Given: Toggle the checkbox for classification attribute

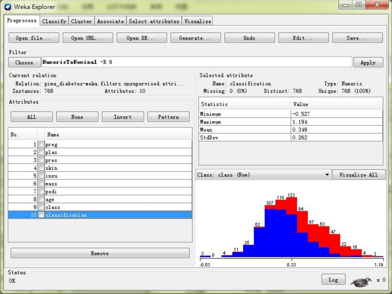Looking at the screenshot, I should [x=41, y=215].
